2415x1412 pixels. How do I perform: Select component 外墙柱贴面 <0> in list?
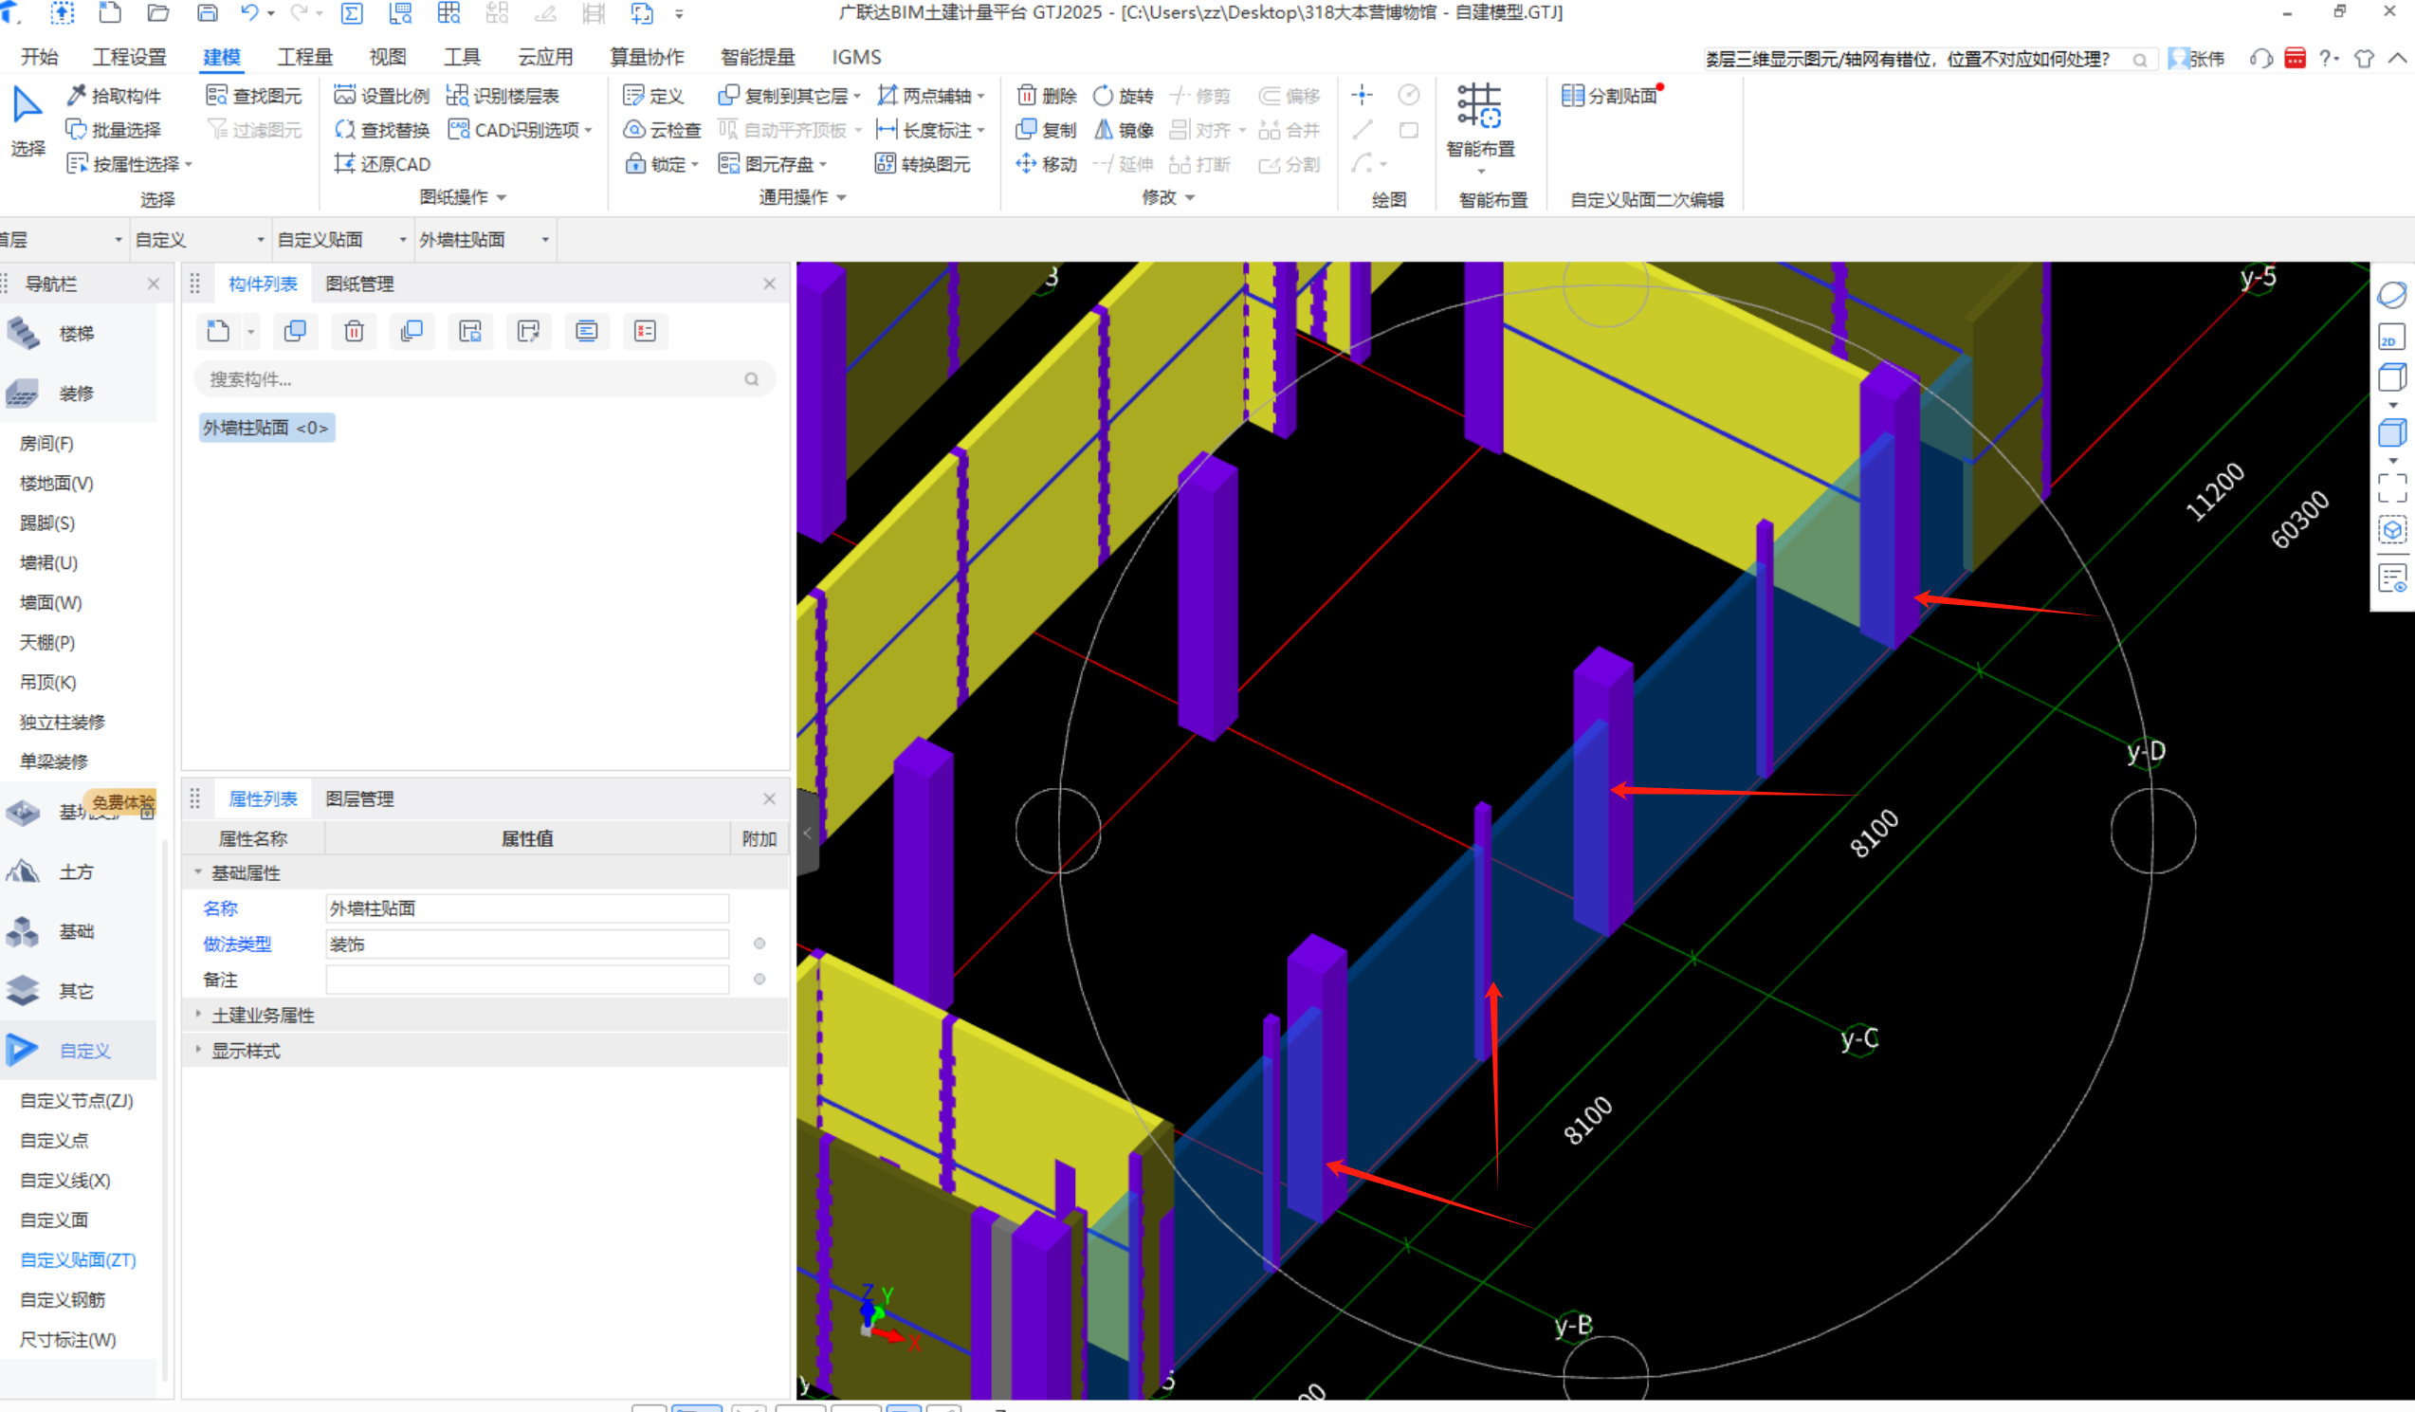(266, 428)
